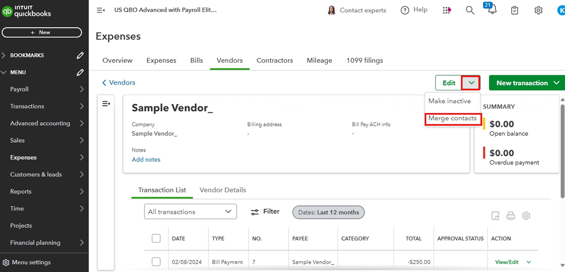The image size is (565, 272).
Task: Select Merge contacts from the menu
Action: (452, 118)
